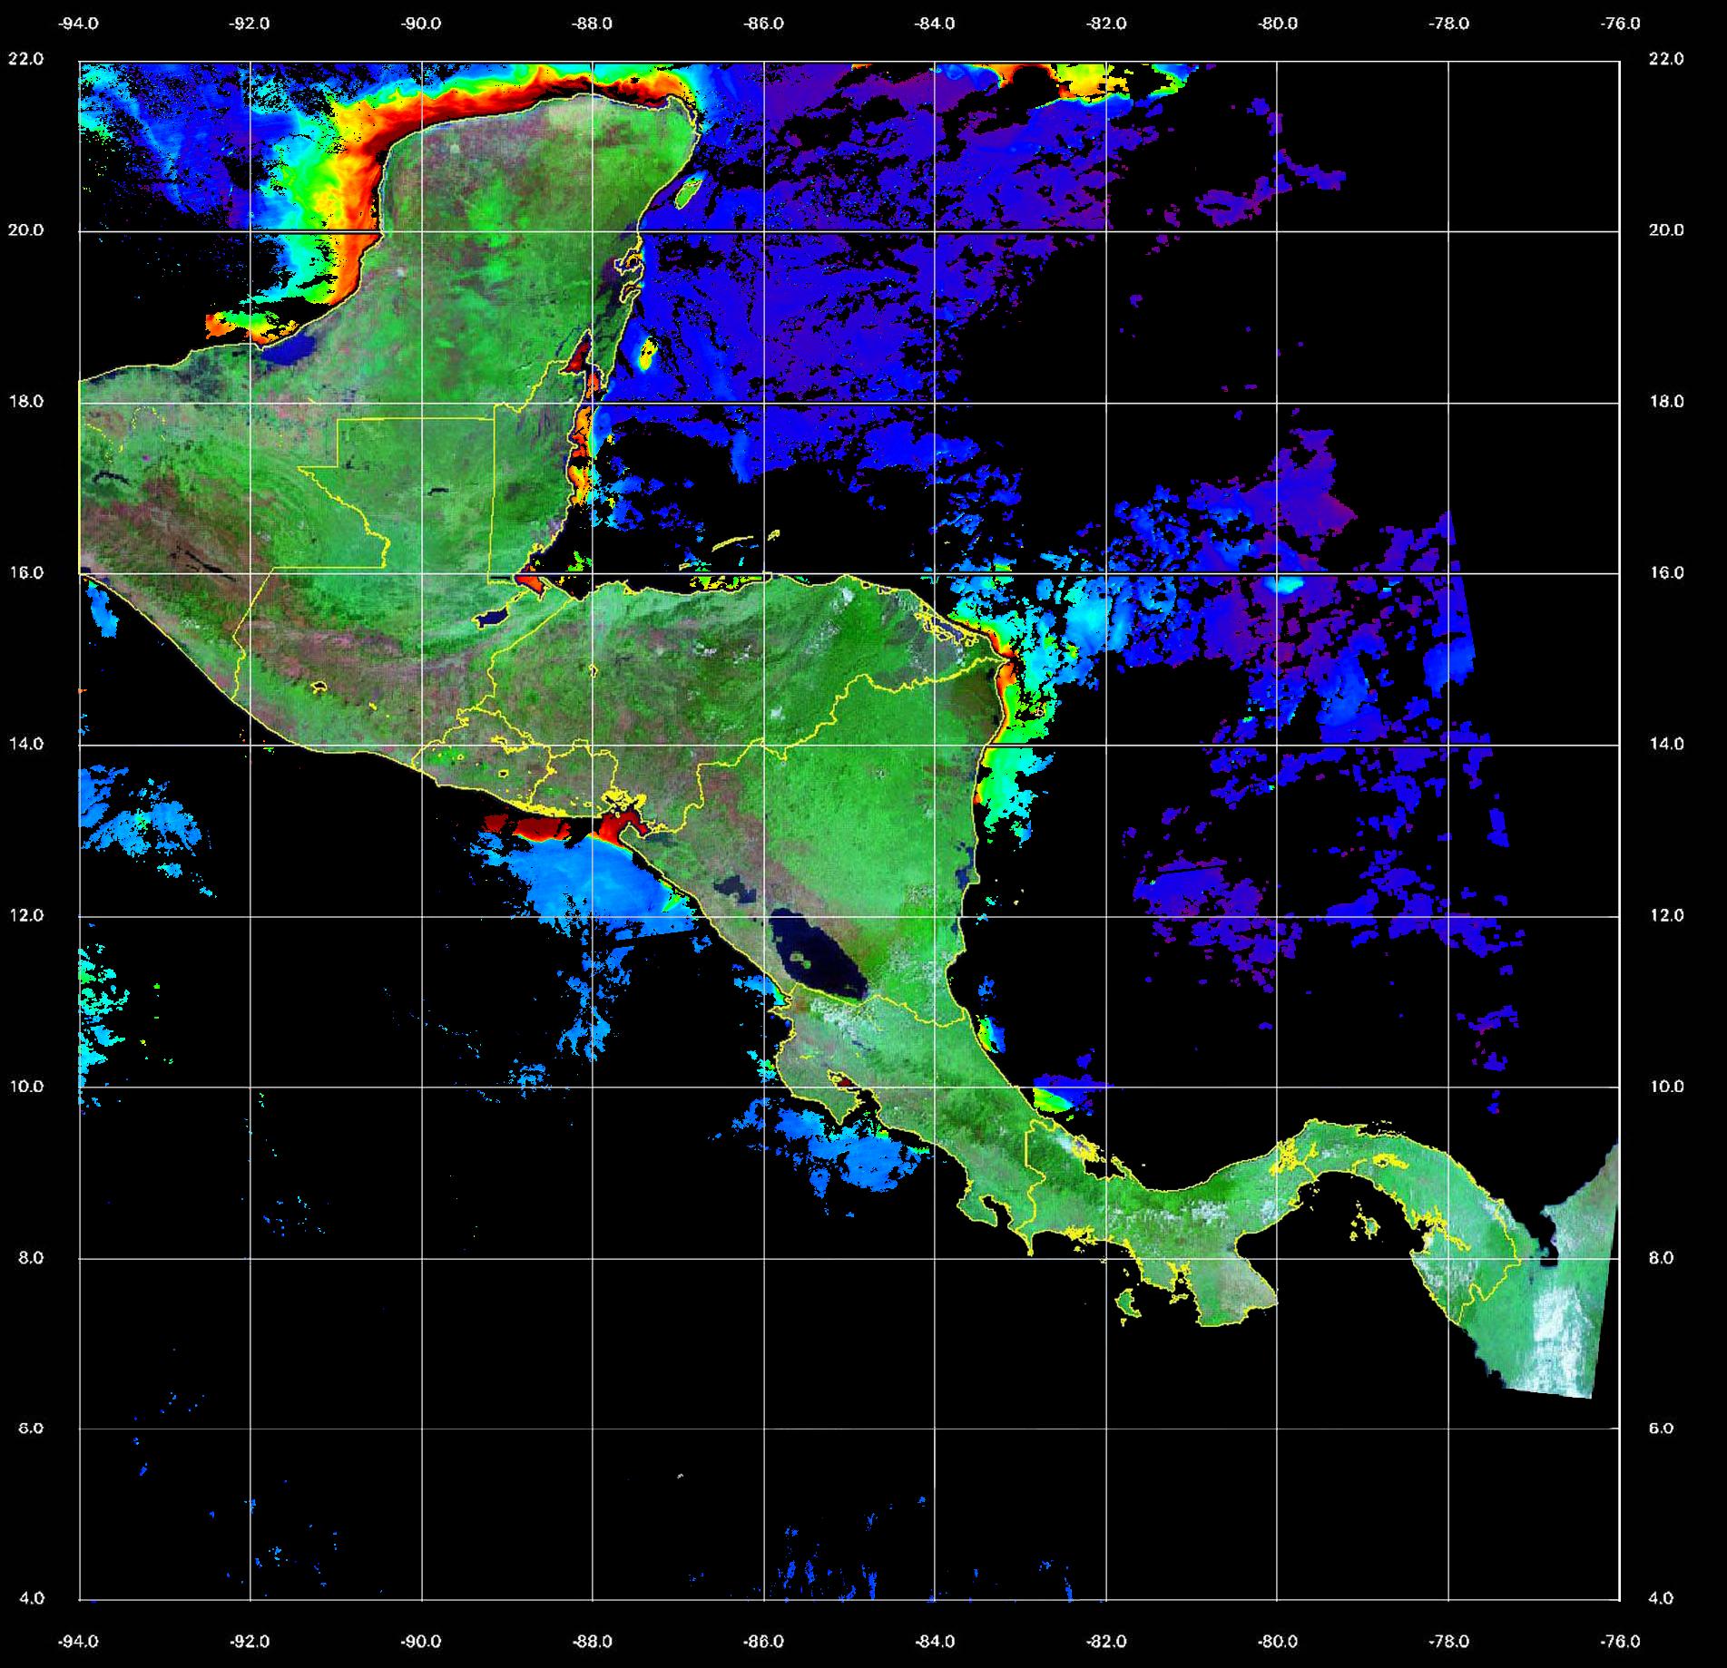Click the 22.0 latitude label on left axis
This screenshot has width=1727, height=1668.
tap(25, 59)
